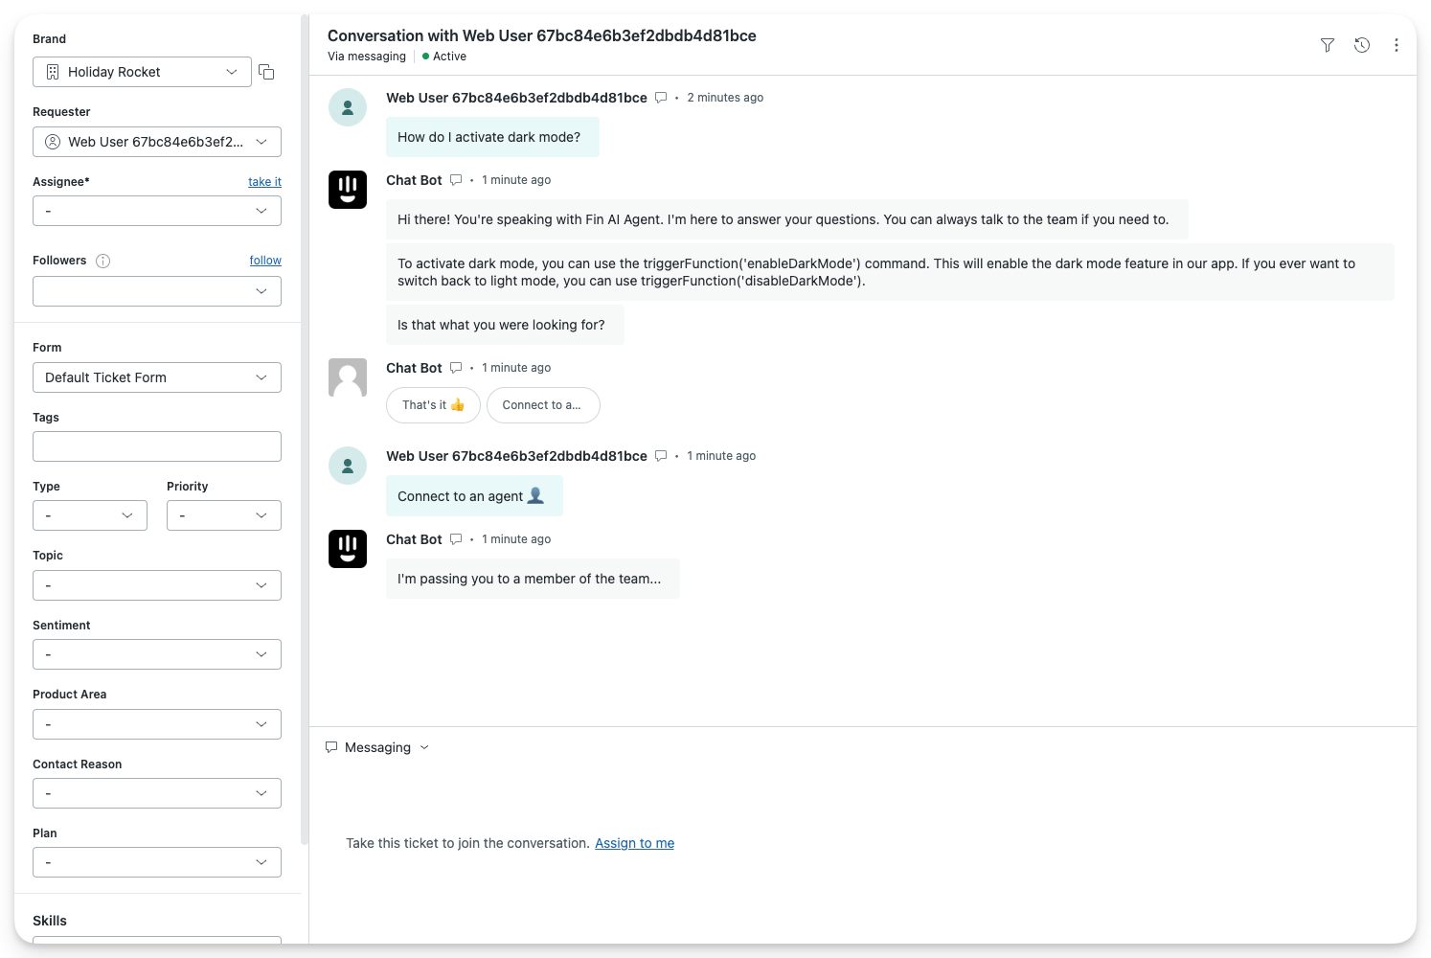
Task: Open the Brand dropdown showing Holiday Rocket
Action: coord(142,72)
